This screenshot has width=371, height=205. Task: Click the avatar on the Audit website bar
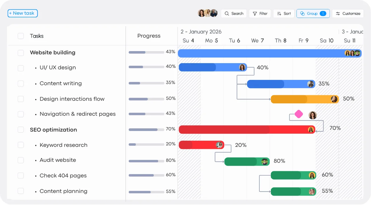pos(265,161)
